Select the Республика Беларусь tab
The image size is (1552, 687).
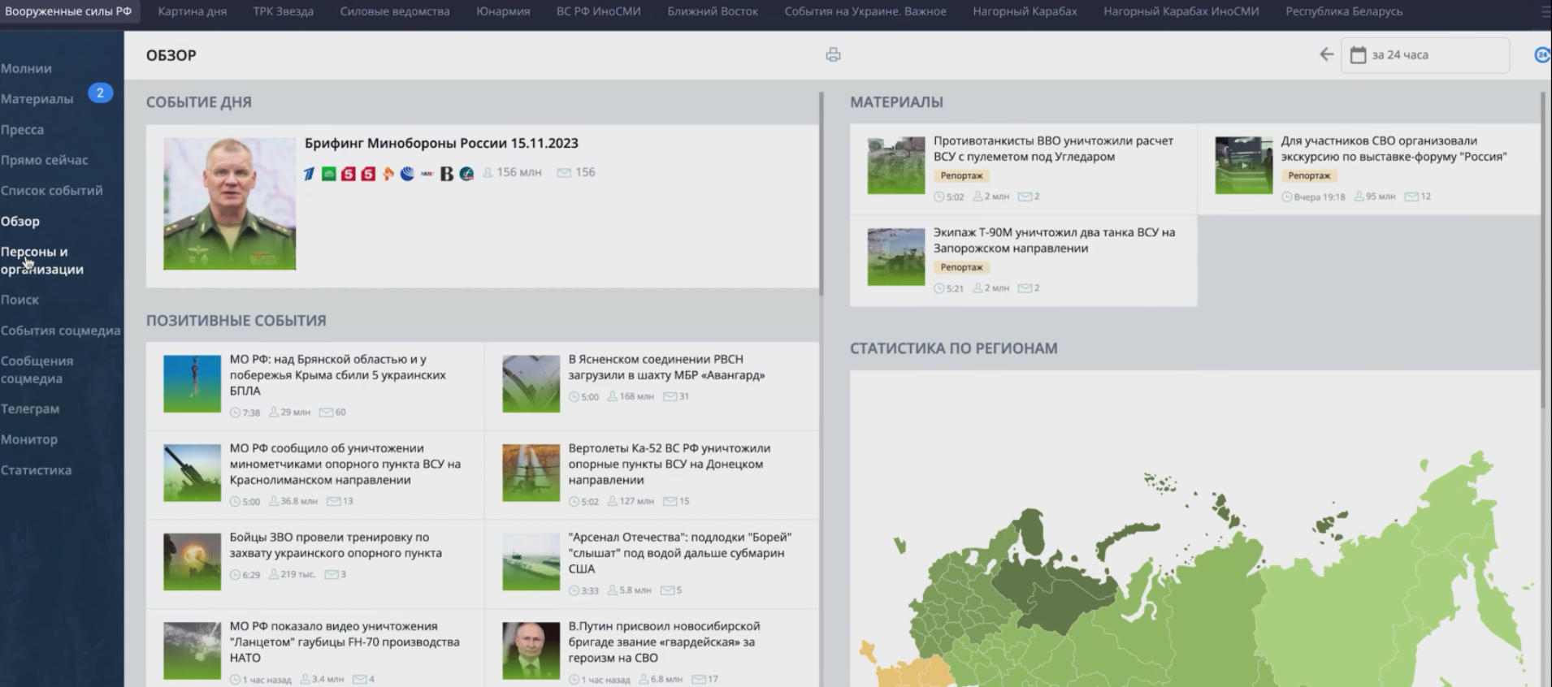[x=1343, y=11]
